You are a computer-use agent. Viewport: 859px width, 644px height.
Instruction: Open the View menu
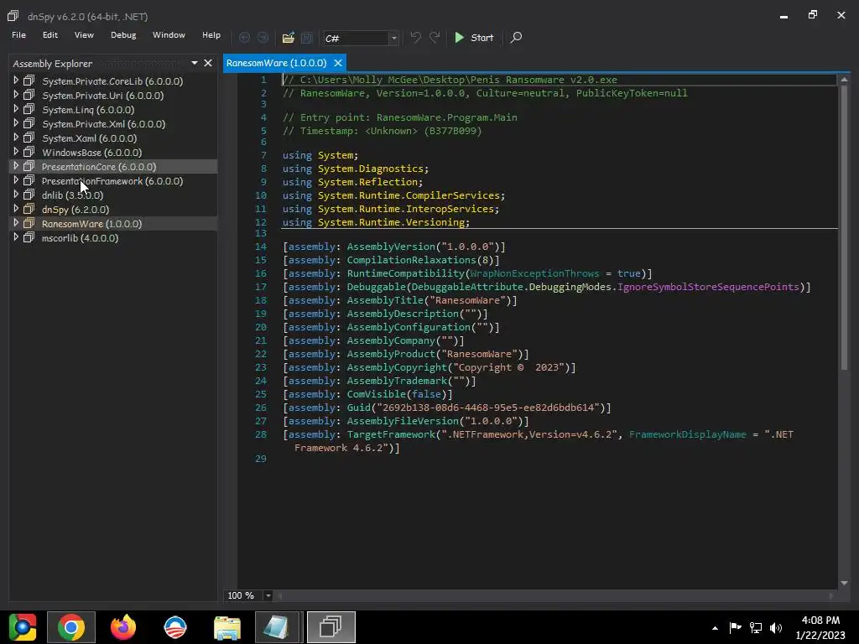[84, 34]
